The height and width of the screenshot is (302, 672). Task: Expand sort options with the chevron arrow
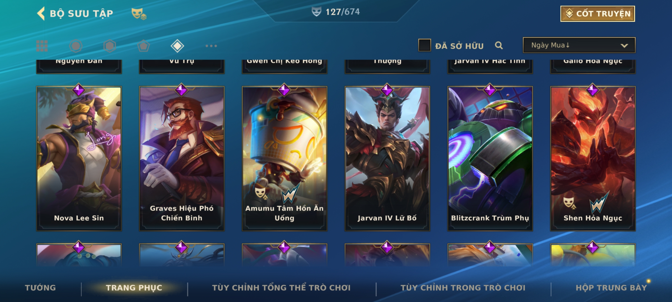click(x=624, y=46)
